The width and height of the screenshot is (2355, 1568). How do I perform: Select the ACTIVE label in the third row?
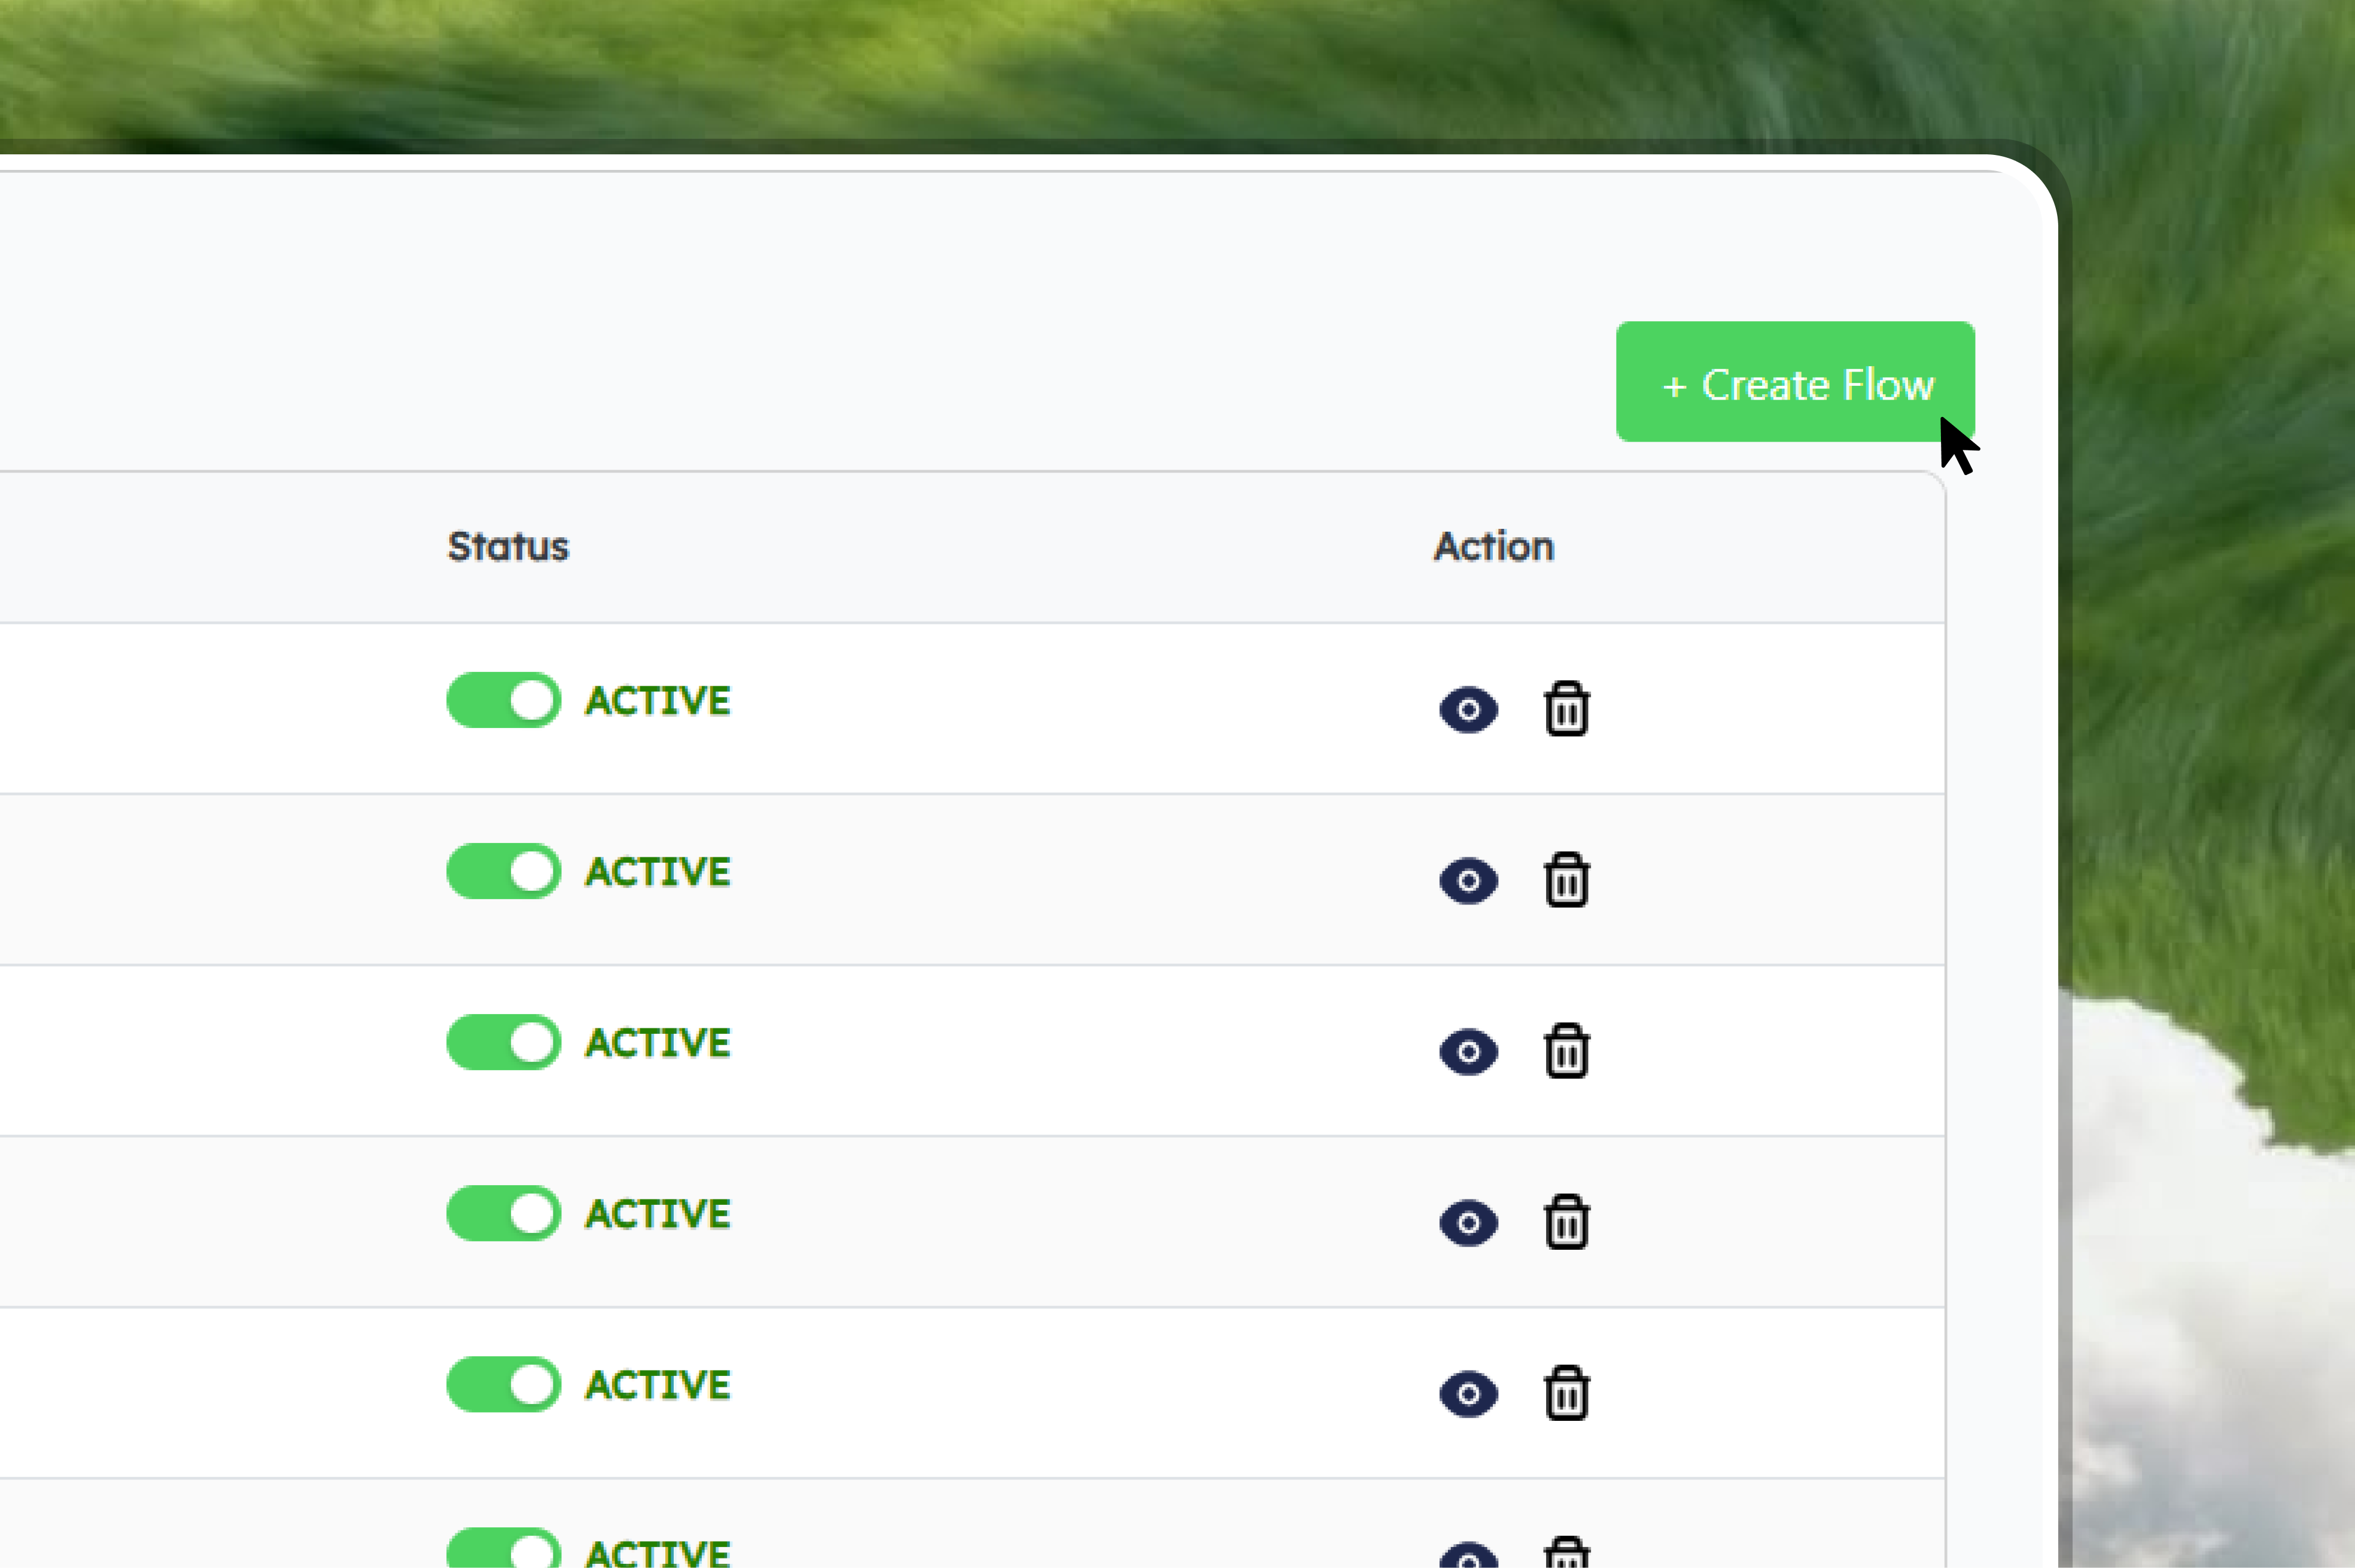[658, 1043]
